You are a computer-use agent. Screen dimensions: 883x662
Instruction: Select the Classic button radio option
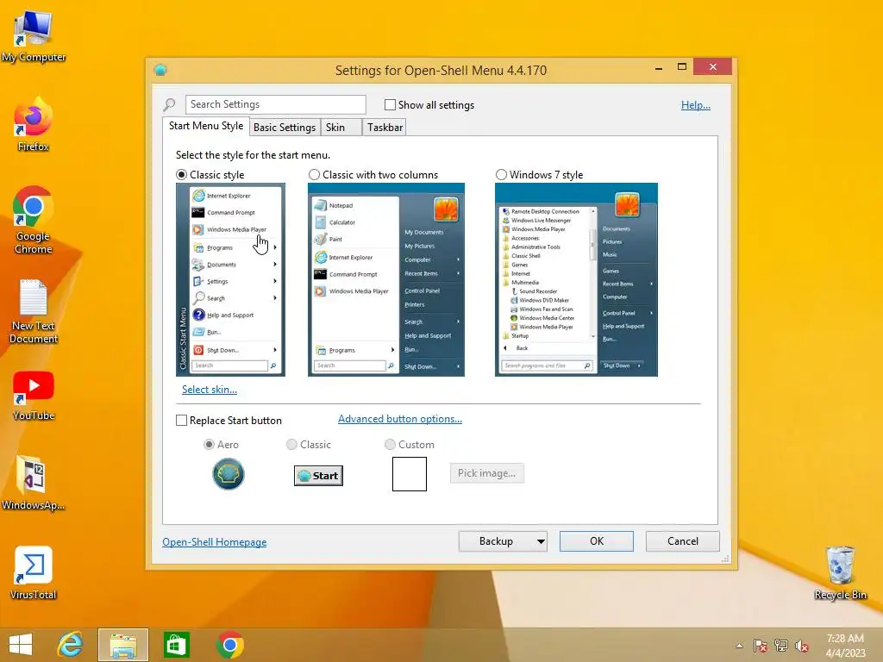pyautogui.click(x=291, y=445)
